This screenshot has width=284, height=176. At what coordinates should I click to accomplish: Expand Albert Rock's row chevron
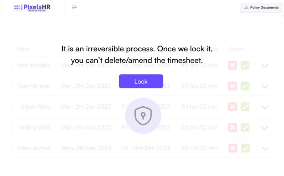tap(265, 107)
